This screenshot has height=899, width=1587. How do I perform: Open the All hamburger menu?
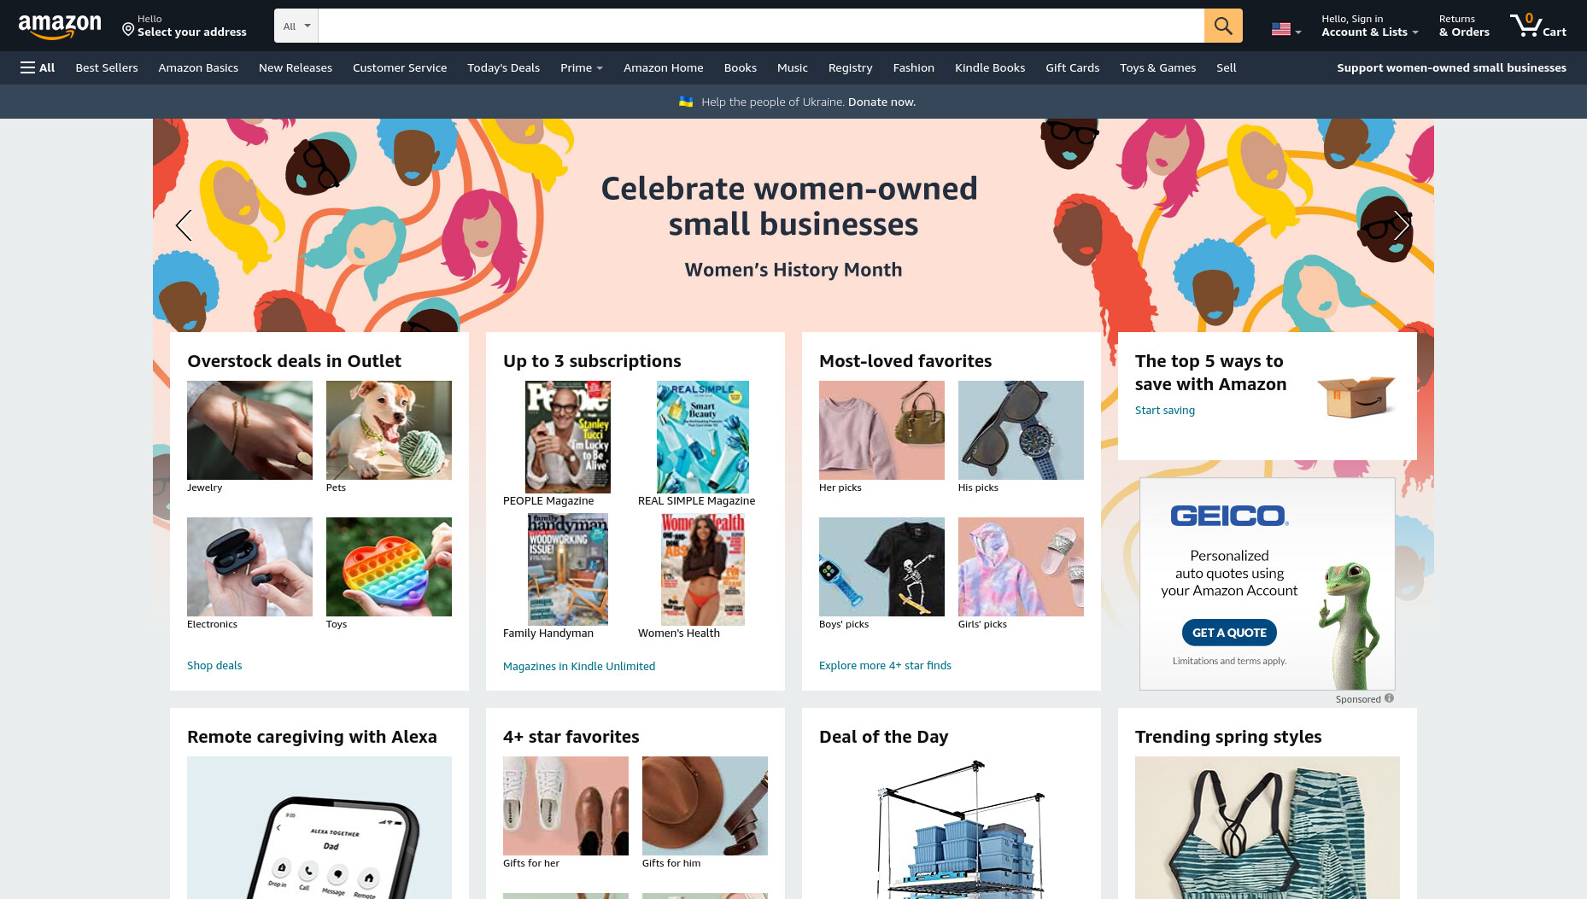click(x=38, y=67)
